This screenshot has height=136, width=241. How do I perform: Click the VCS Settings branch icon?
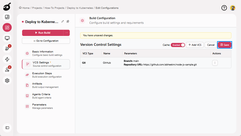click(x=28, y=64)
